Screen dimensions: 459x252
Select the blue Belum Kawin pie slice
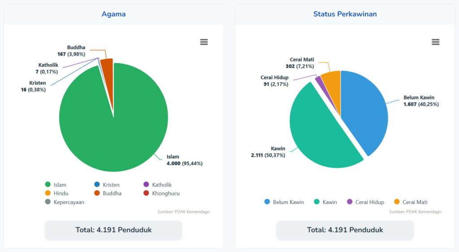(365, 112)
